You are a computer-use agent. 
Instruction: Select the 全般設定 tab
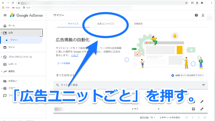[x=138, y=24]
